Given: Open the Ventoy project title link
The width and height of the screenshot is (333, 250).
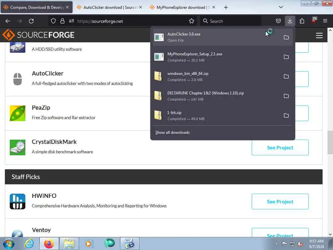Looking at the screenshot, I should coord(41,230).
